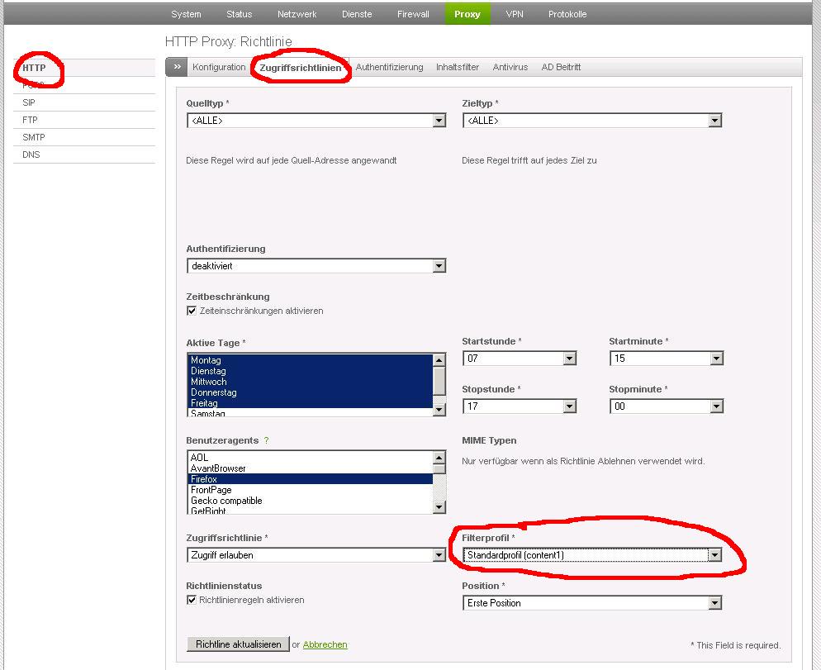Image resolution: width=821 pixels, height=670 pixels.
Task: Click the Abbrechen link
Action: (325, 644)
